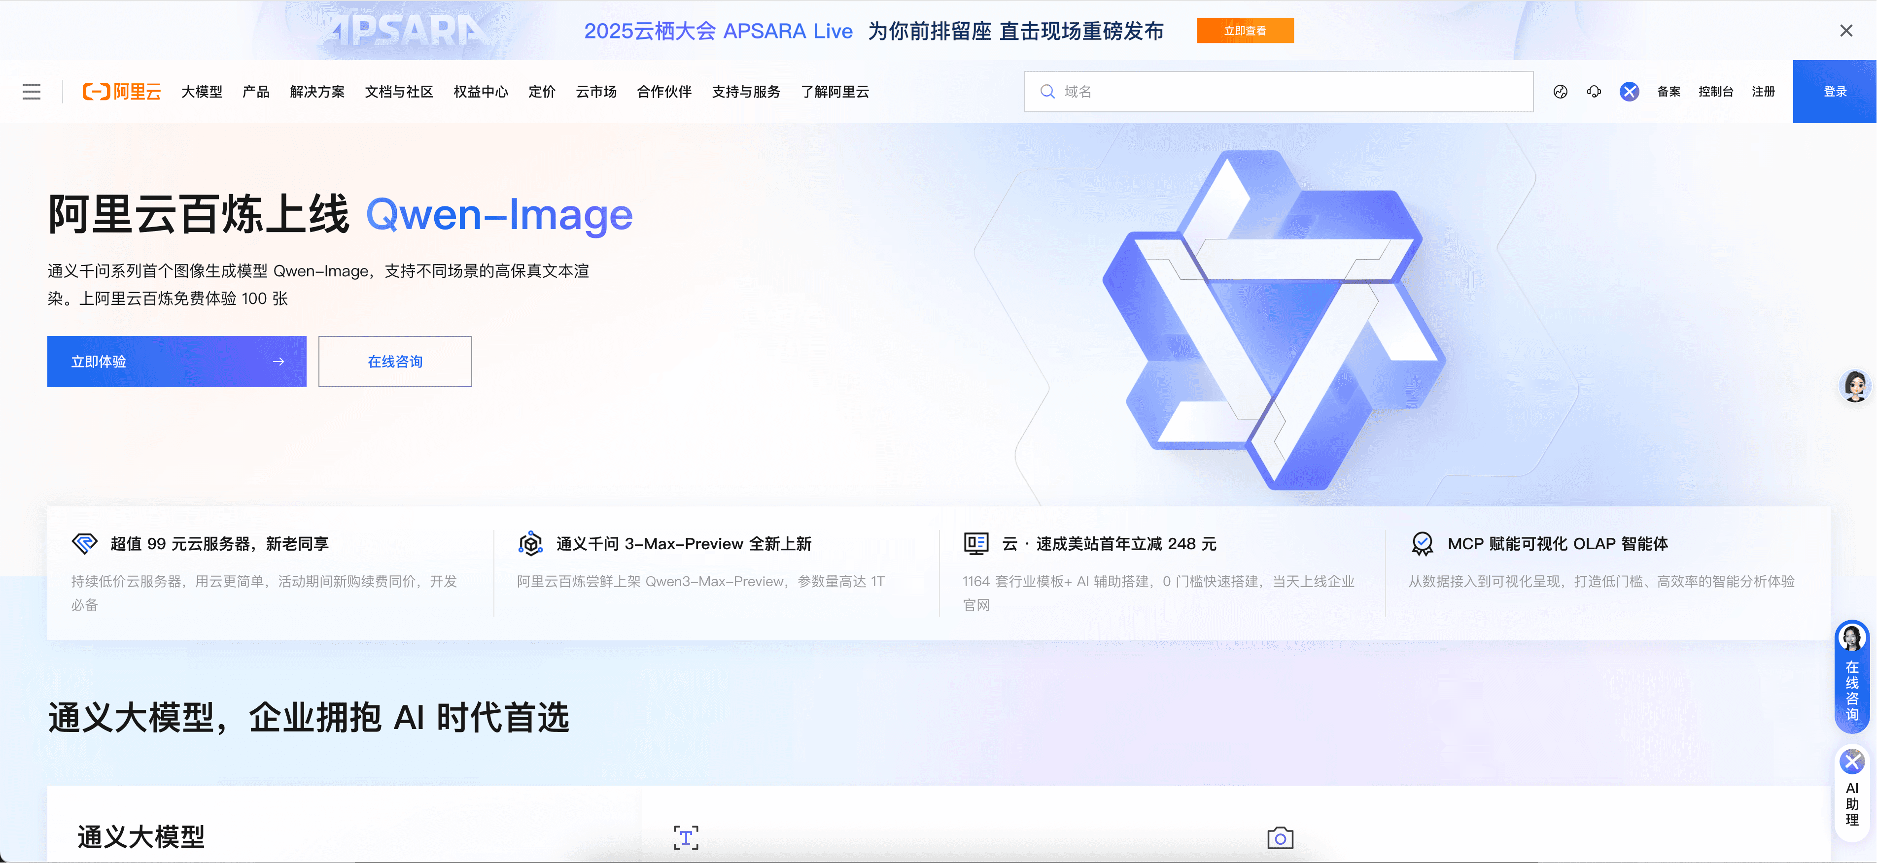Image resolution: width=1877 pixels, height=863 pixels.
Task: Click the 在线咨询 floating side button
Action: 1851,677
